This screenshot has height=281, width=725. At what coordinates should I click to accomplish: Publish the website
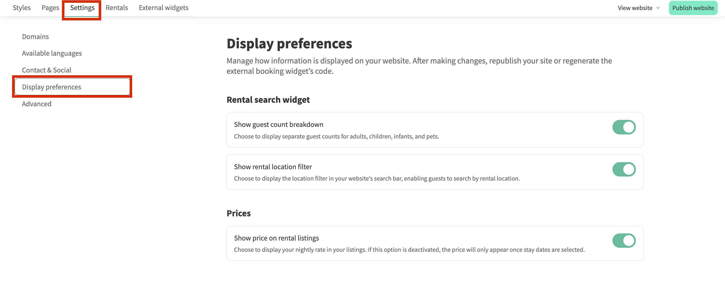coord(693,8)
